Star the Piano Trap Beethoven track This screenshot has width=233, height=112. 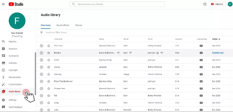pos(49,81)
